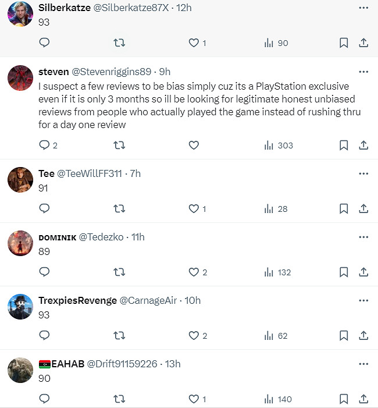The height and width of the screenshot is (408, 378).
Task: Open Silberkatze's profile picture
Action: 20,15
